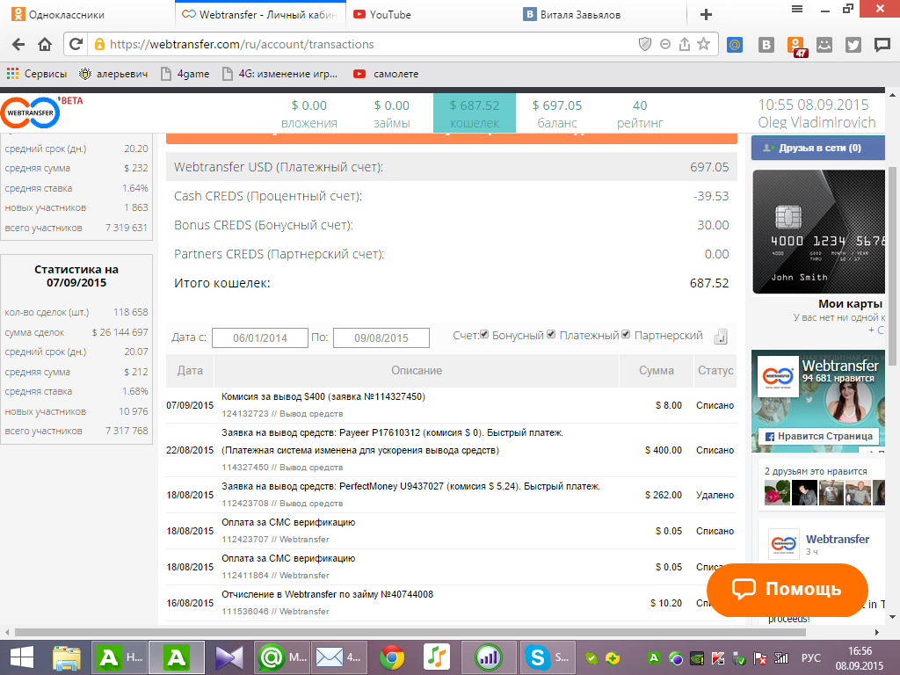The image size is (900, 675).
Task: Open the вложения $ 0.00 section
Action: (x=308, y=113)
